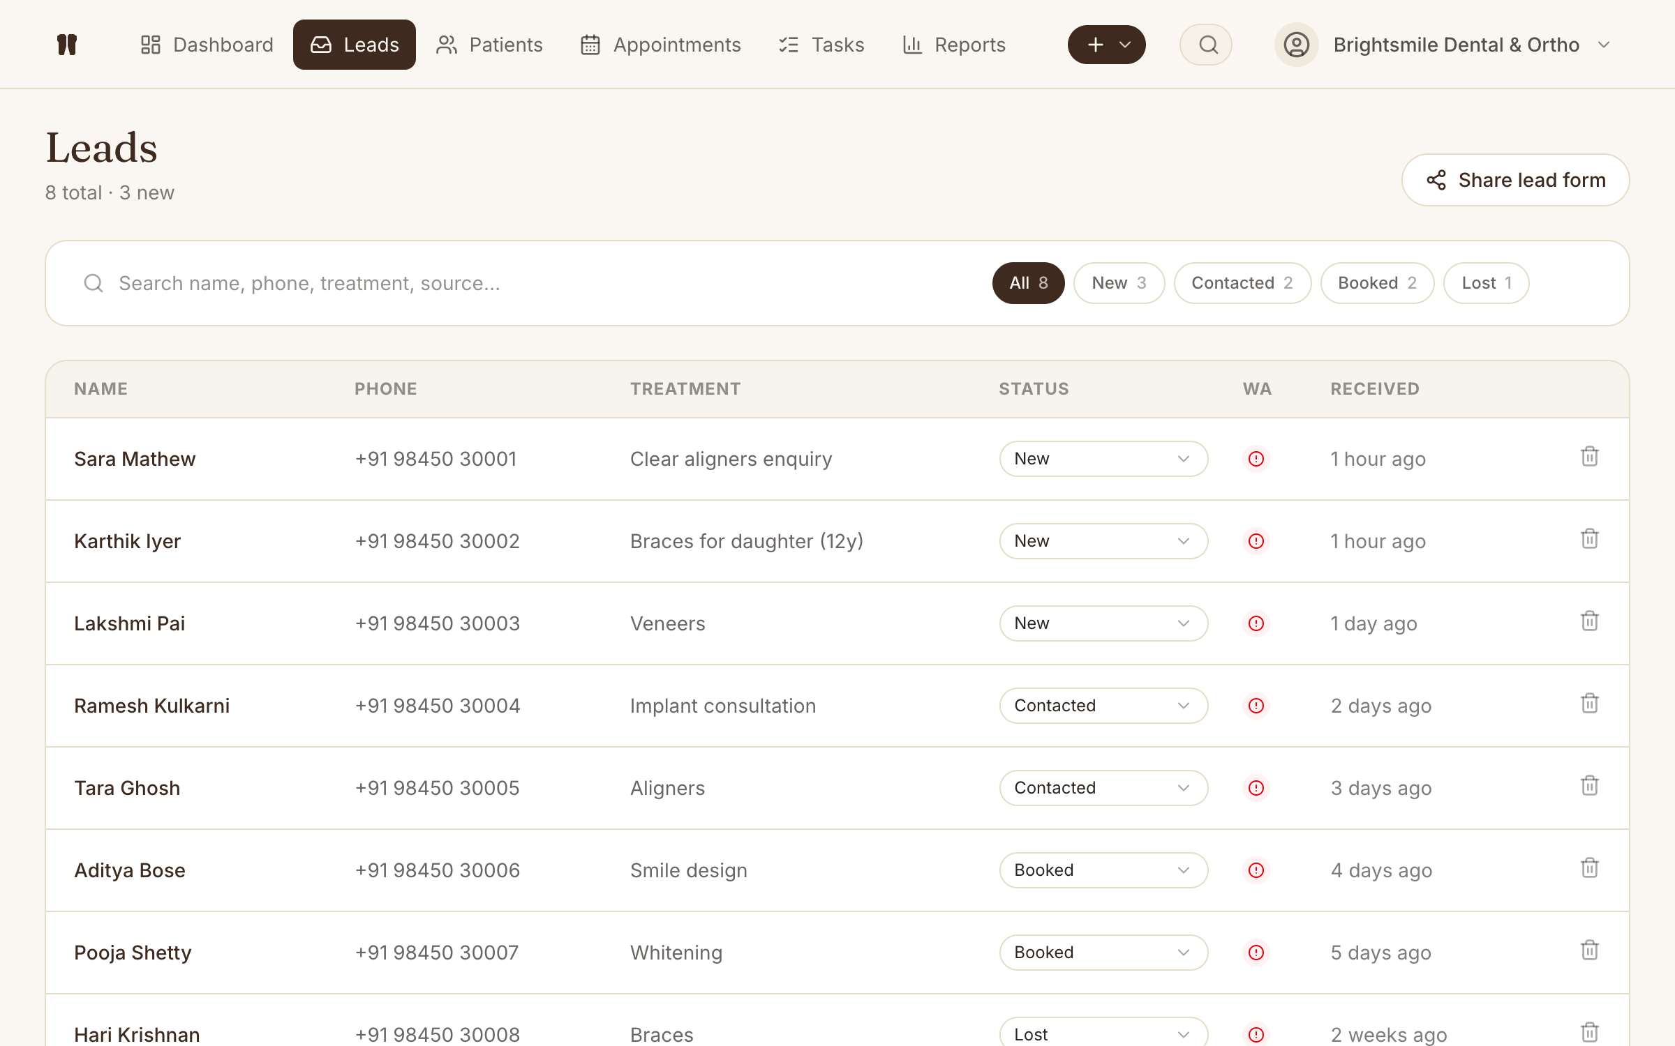The image size is (1675, 1046).
Task: Click '2 weeks ago' received value
Action: point(1389,1034)
